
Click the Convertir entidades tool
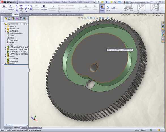44,7
